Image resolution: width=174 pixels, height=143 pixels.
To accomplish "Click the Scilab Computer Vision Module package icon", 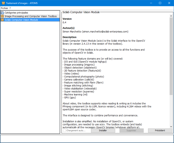I will [x=3, y=20].
